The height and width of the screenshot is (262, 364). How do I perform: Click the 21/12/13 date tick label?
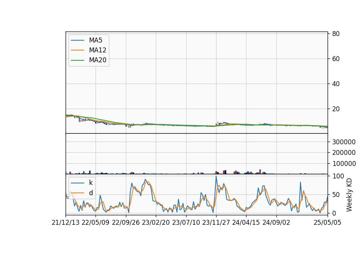tap(66, 223)
